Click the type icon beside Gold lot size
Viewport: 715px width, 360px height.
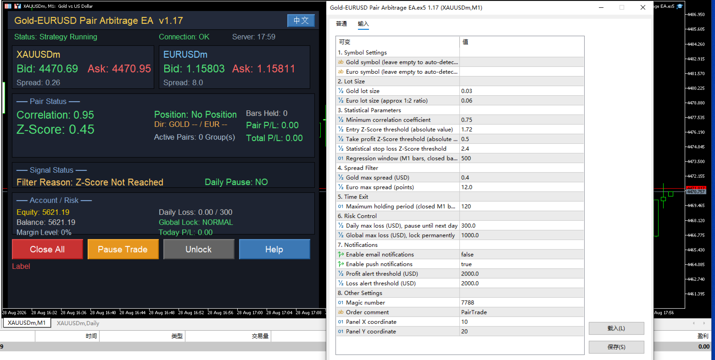tap(341, 91)
